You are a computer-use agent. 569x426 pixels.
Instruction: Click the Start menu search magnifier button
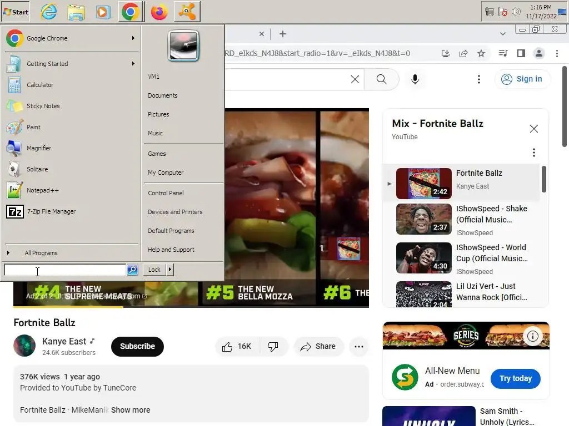tap(132, 270)
